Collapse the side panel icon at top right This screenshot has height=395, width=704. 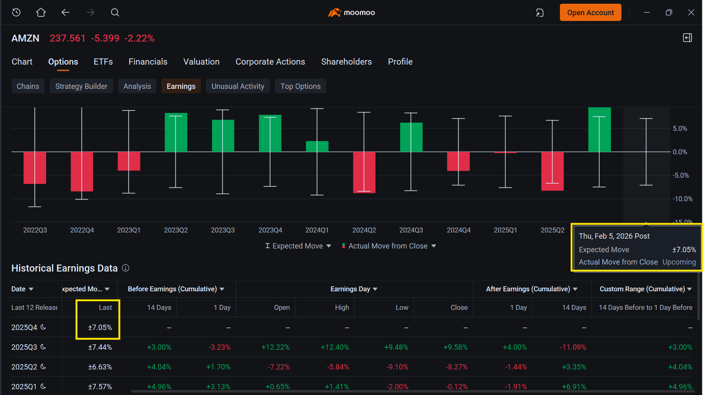pyautogui.click(x=687, y=38)
